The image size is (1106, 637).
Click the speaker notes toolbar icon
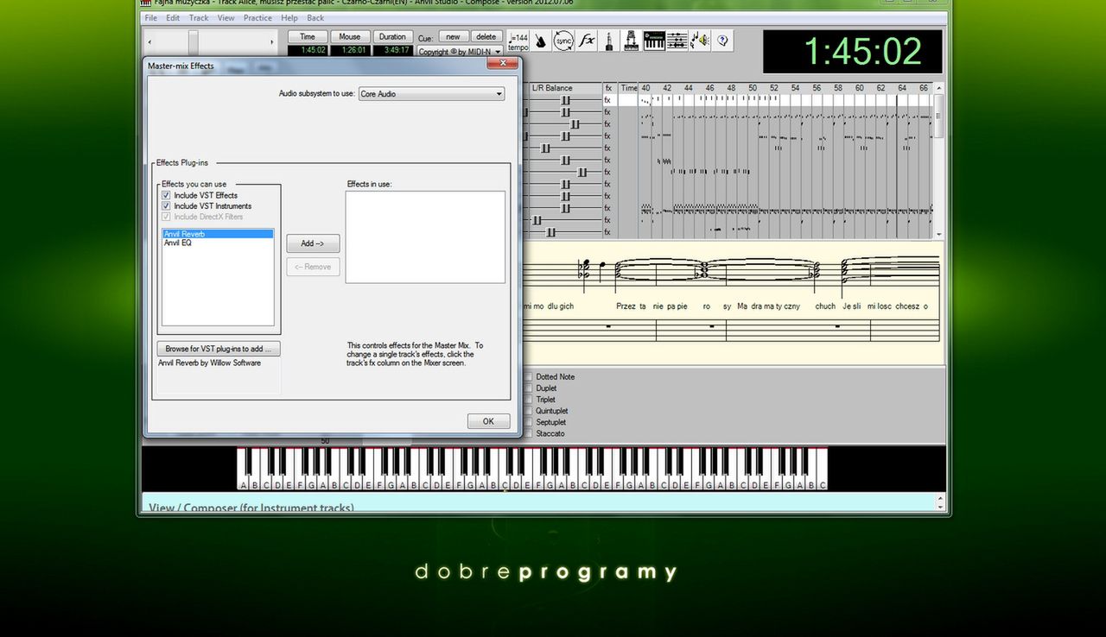(x=700, y=41)
